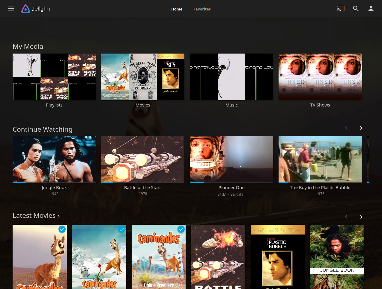382x289 pixels.
Task: Open the hamburger navigation menu
Action: [x=11, y=9]
